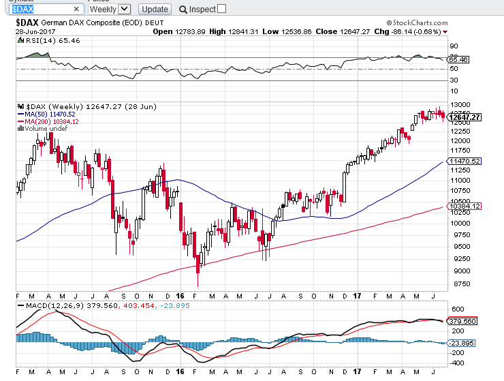The image size is (504, 381).
Task: Click the RSI value label 65.46
Action: tap(458, 59)
